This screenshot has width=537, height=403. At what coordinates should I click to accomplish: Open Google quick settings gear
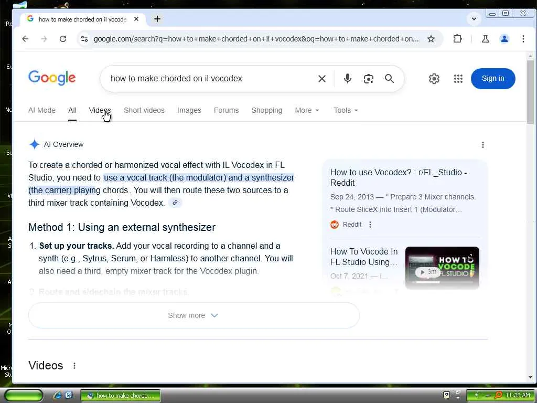(x=434, y=79)
